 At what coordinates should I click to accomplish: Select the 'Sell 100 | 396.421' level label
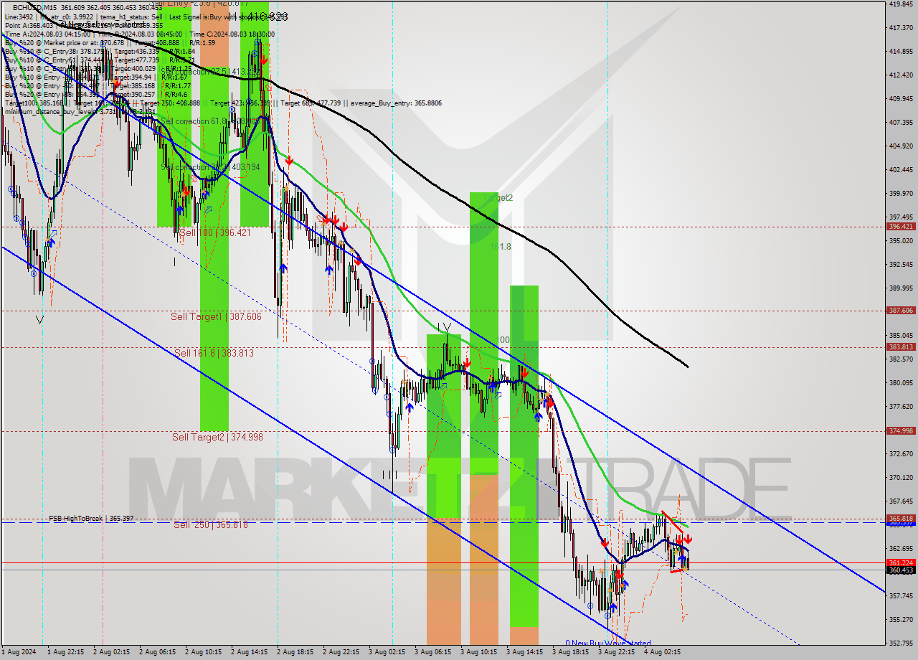(x=215, y=232)
